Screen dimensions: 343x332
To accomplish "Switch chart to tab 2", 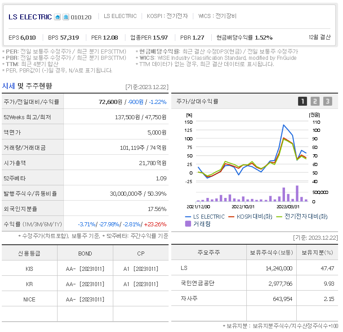I will (315, 101).
